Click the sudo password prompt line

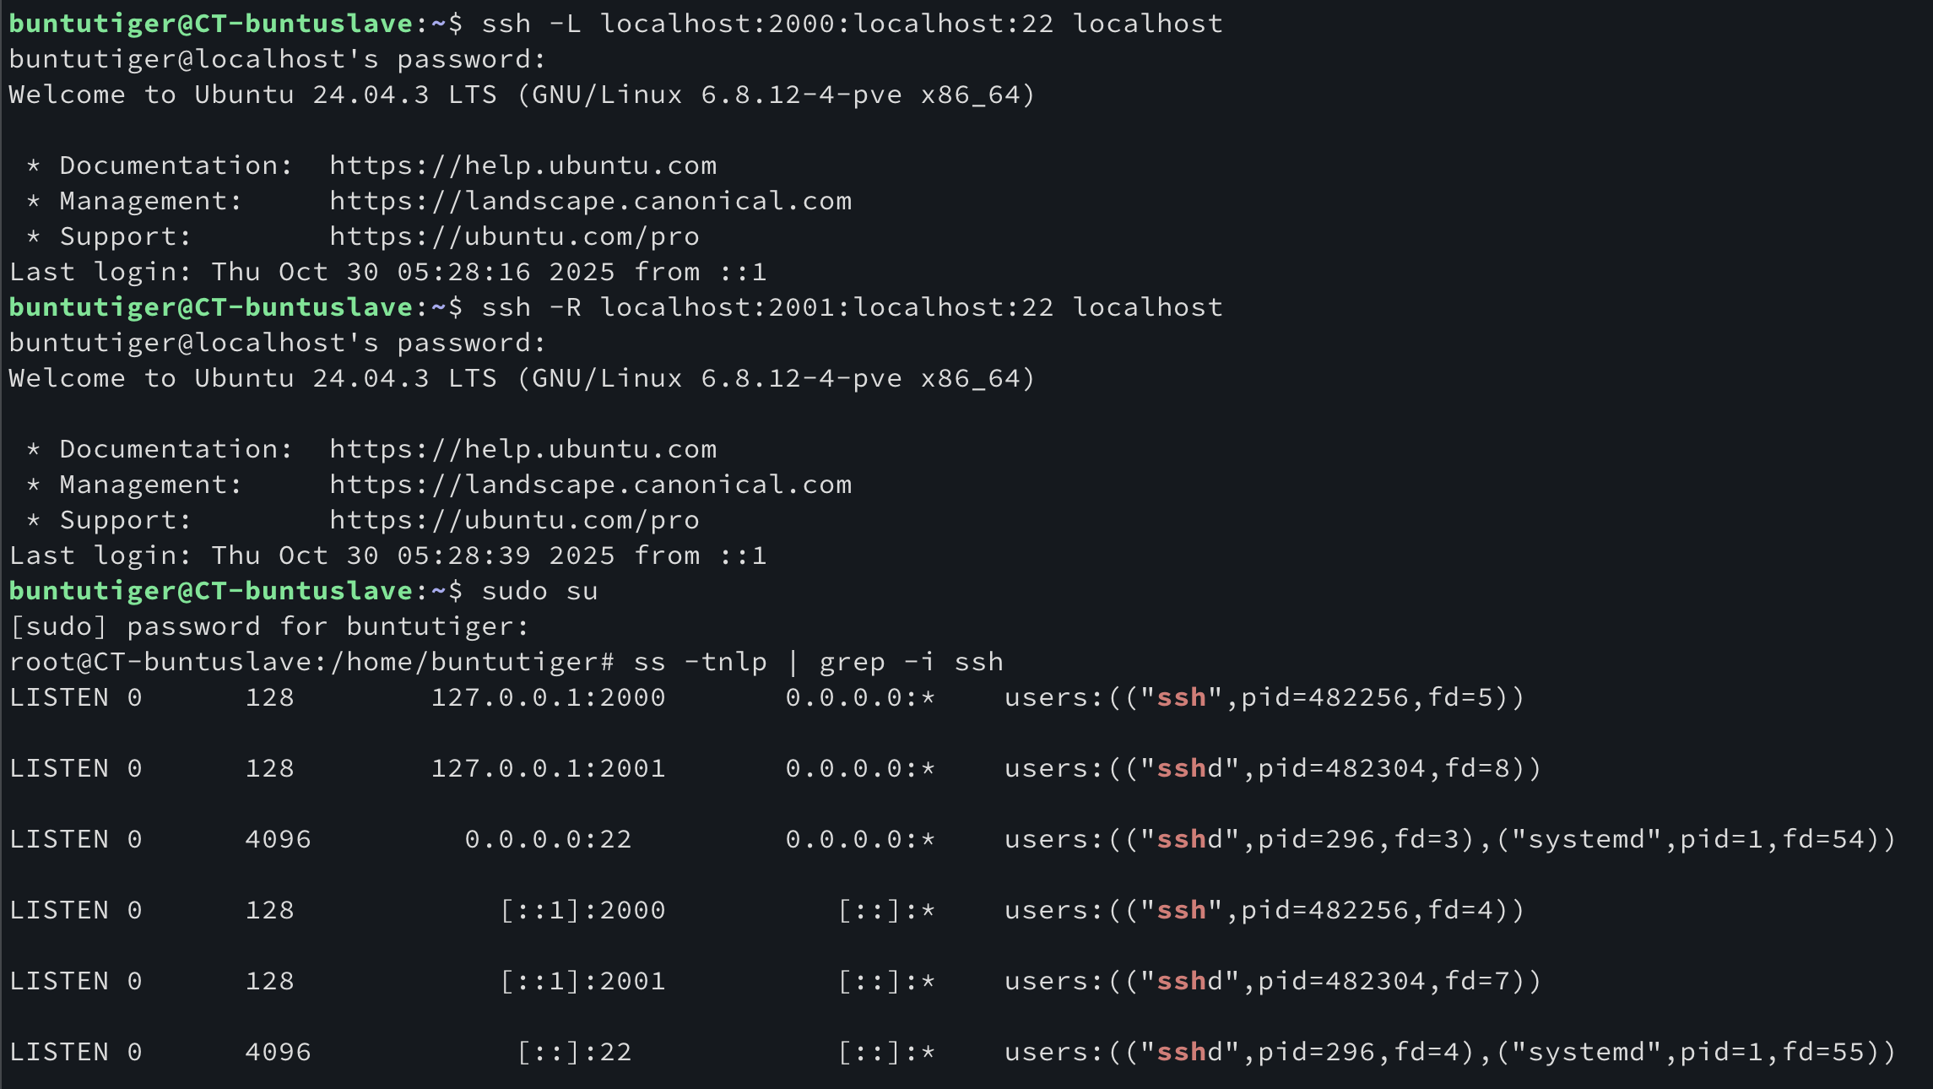point(268,626)
